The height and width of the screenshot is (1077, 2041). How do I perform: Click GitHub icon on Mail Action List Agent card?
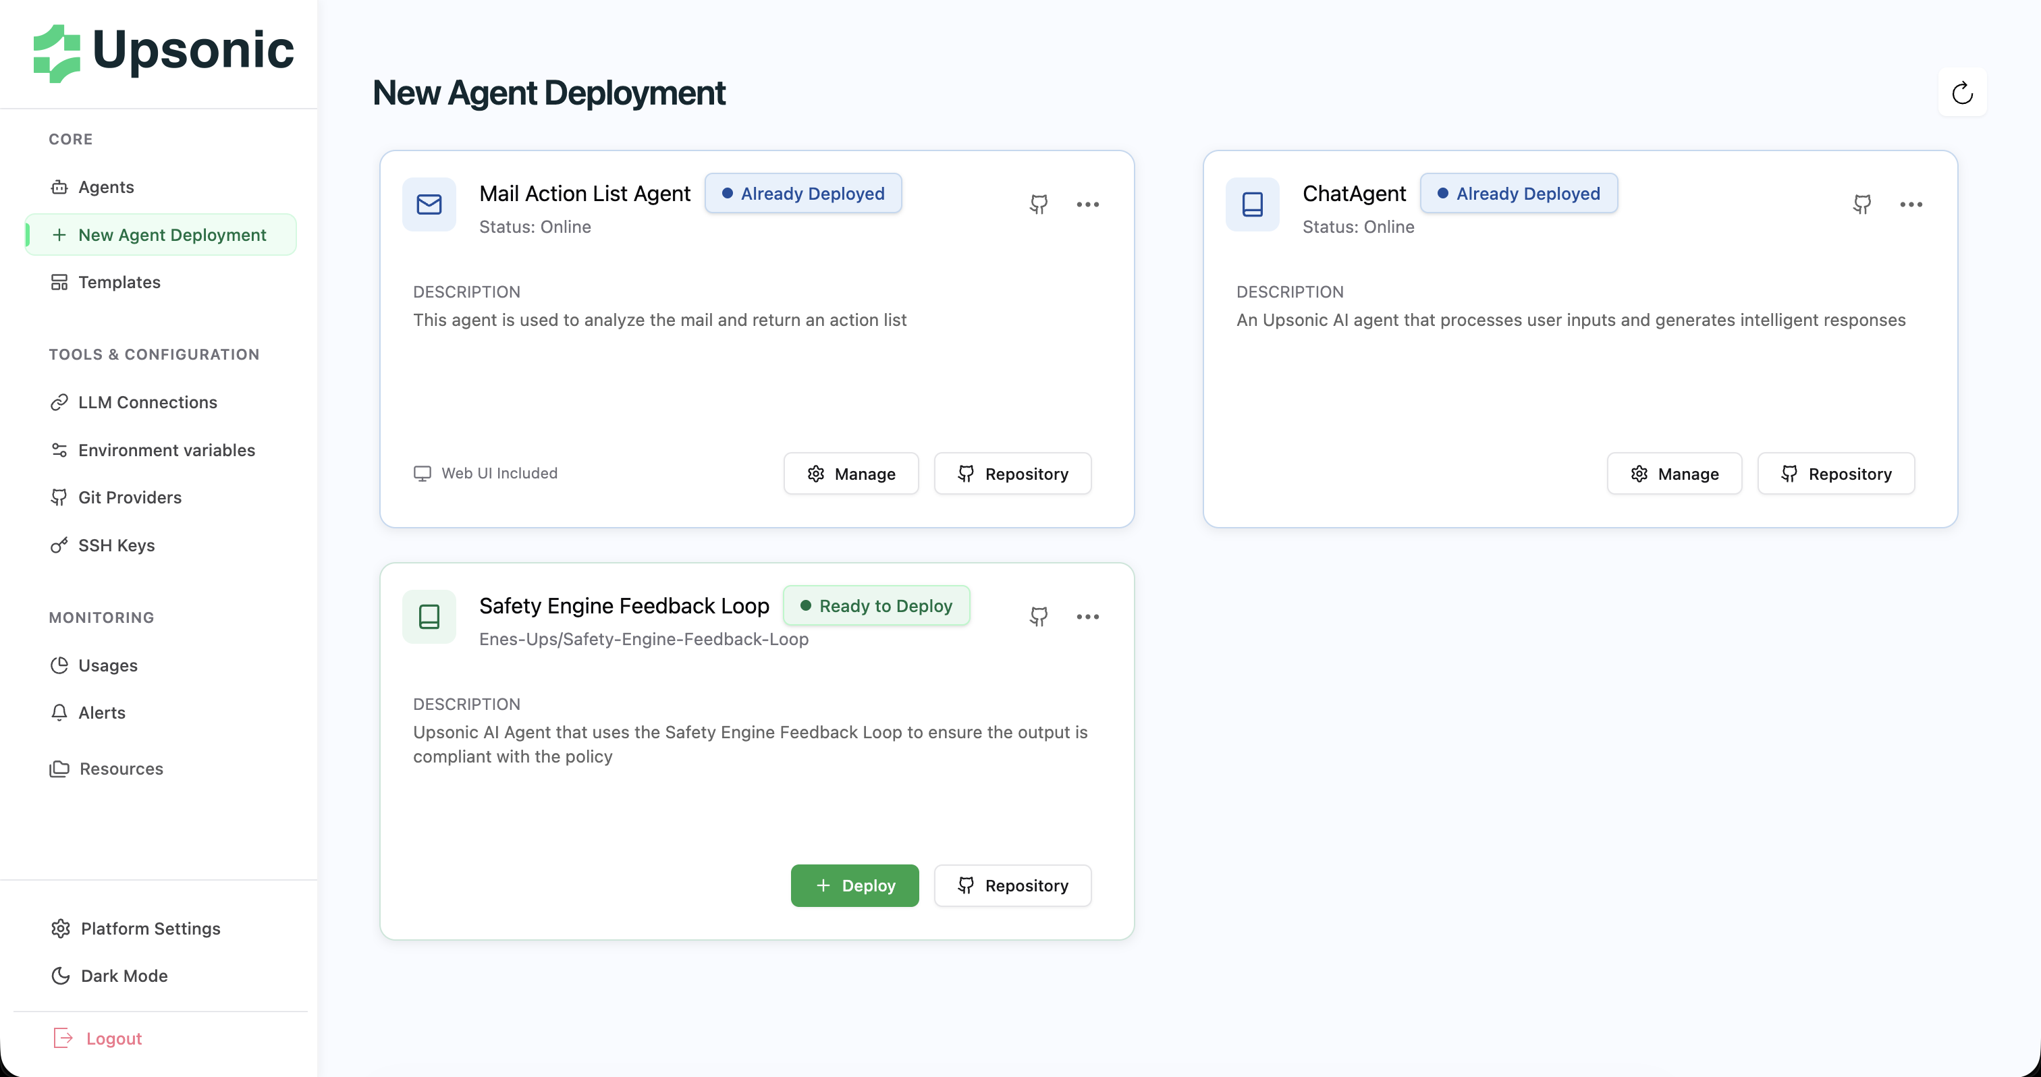(1038, 204)
